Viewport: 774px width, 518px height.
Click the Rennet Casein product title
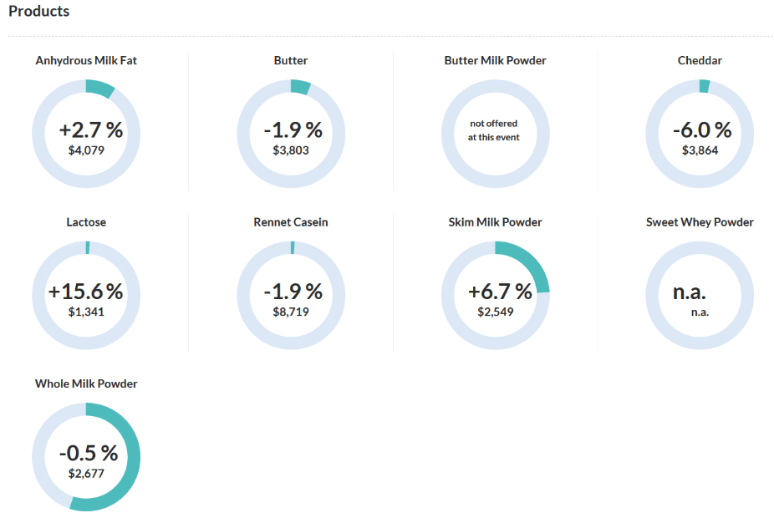click(291, 222)
